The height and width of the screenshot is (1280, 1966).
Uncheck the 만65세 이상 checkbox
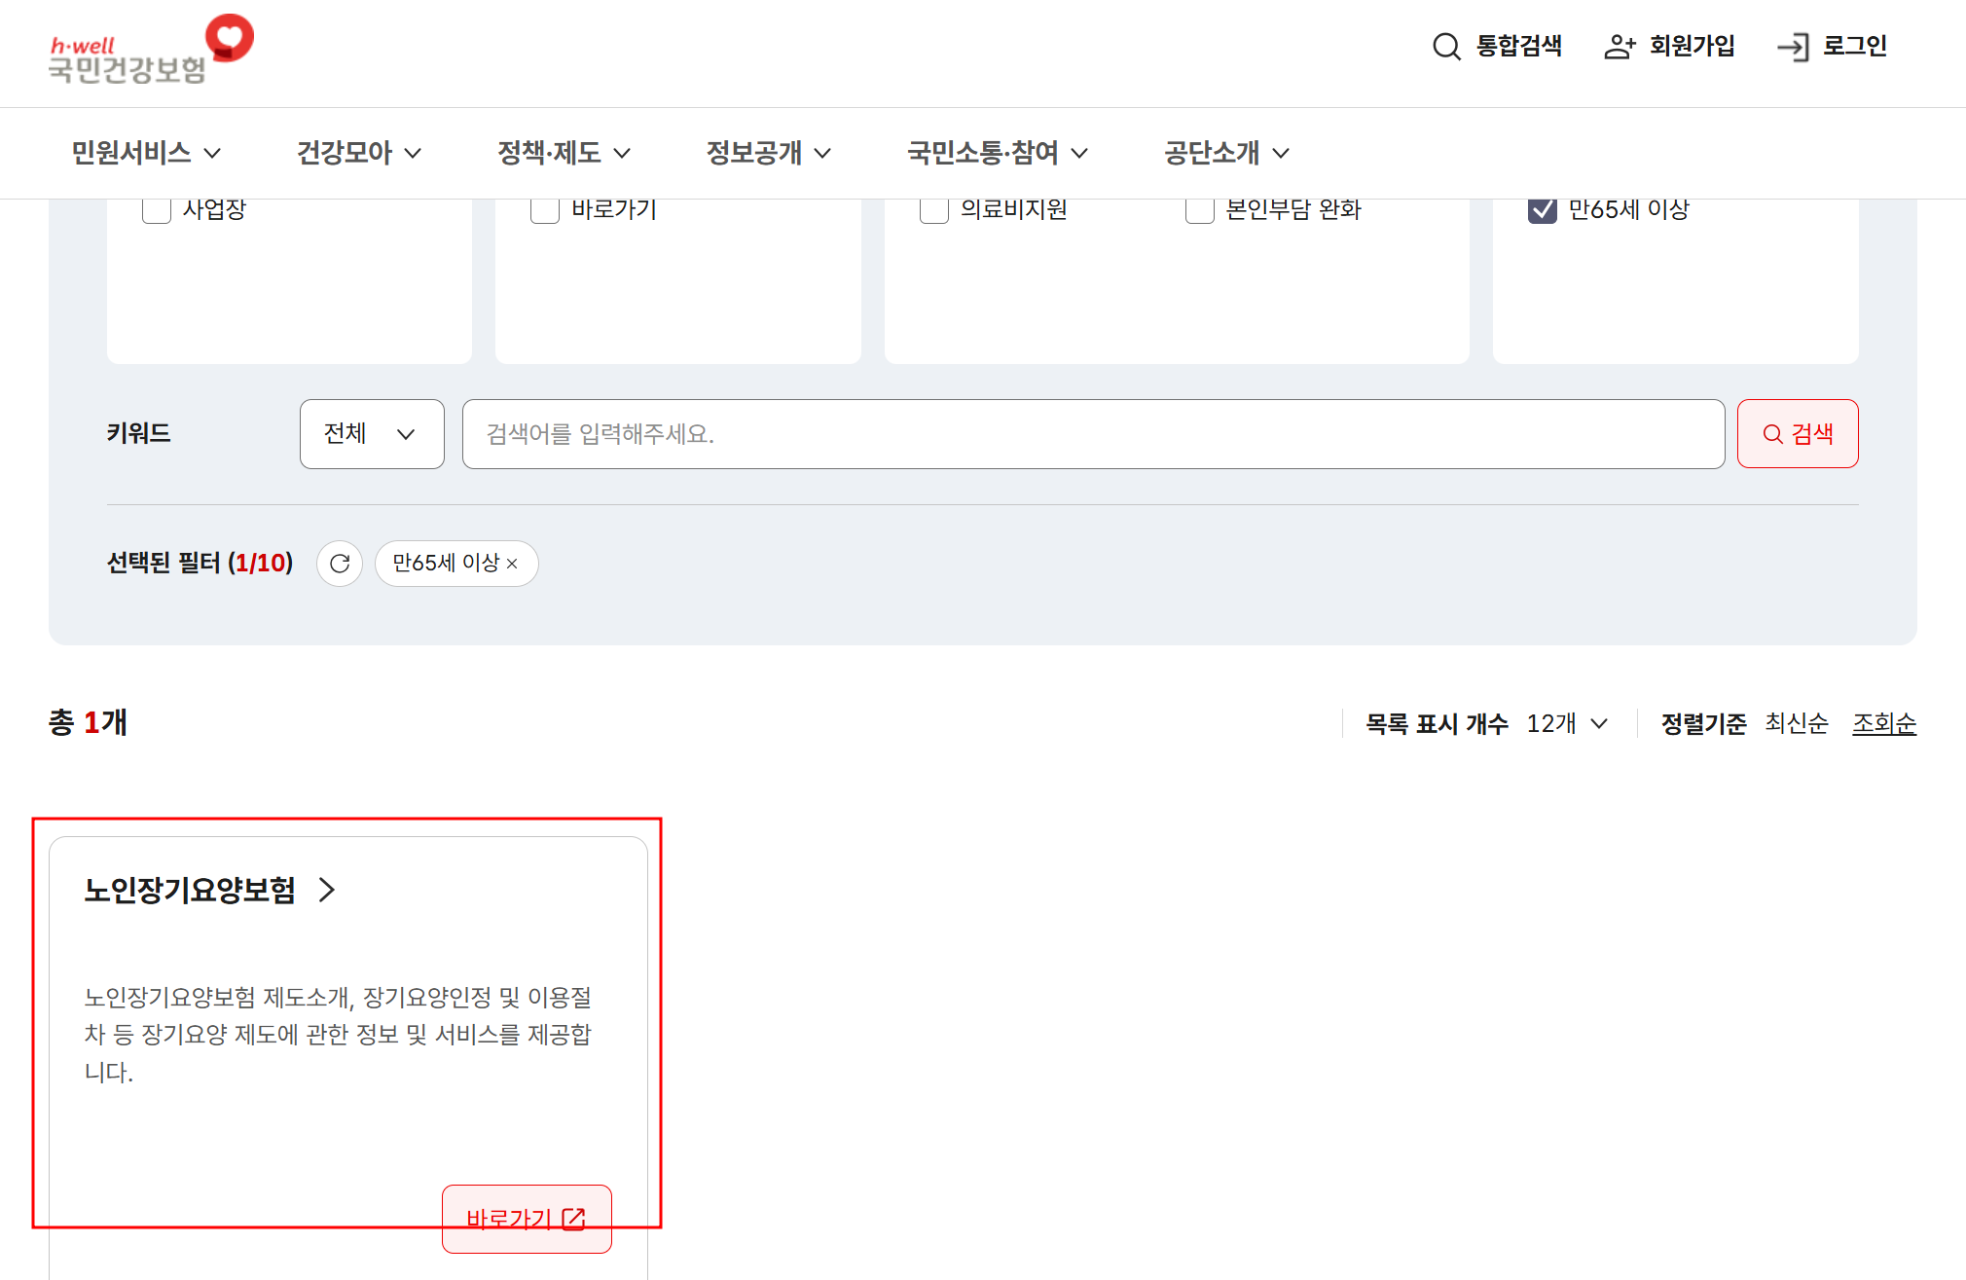point(1542,210)
